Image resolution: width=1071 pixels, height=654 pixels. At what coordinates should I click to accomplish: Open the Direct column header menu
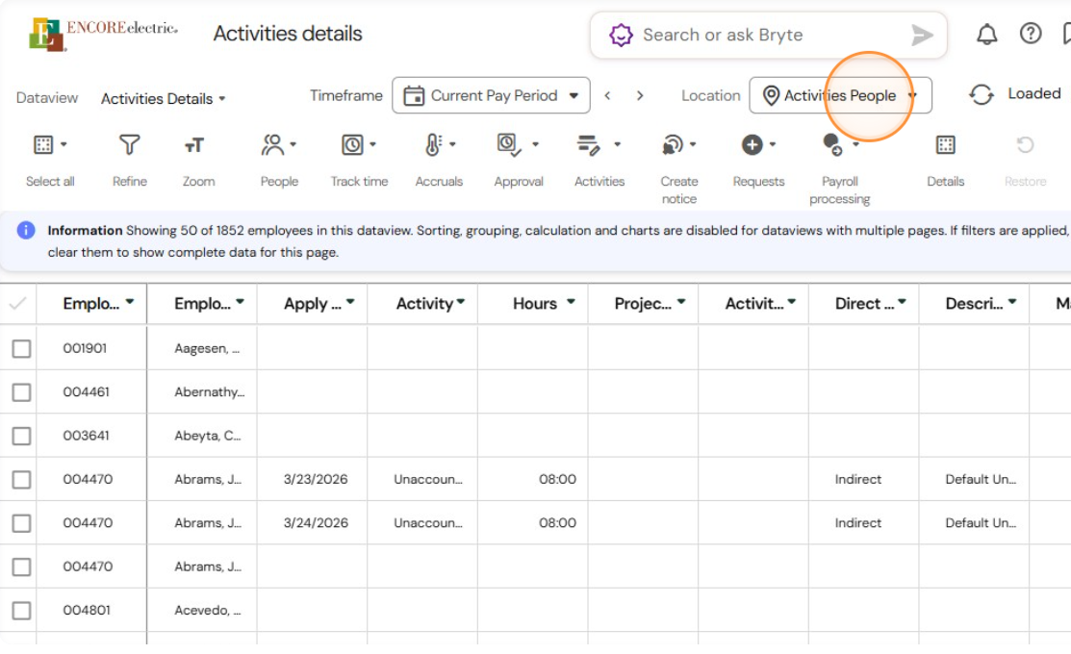902,302
